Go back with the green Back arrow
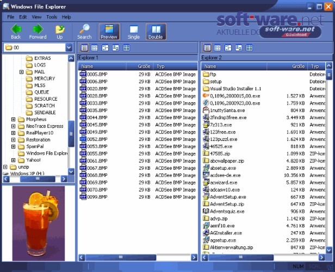This screenshot has height=272, width=335. 16,32
